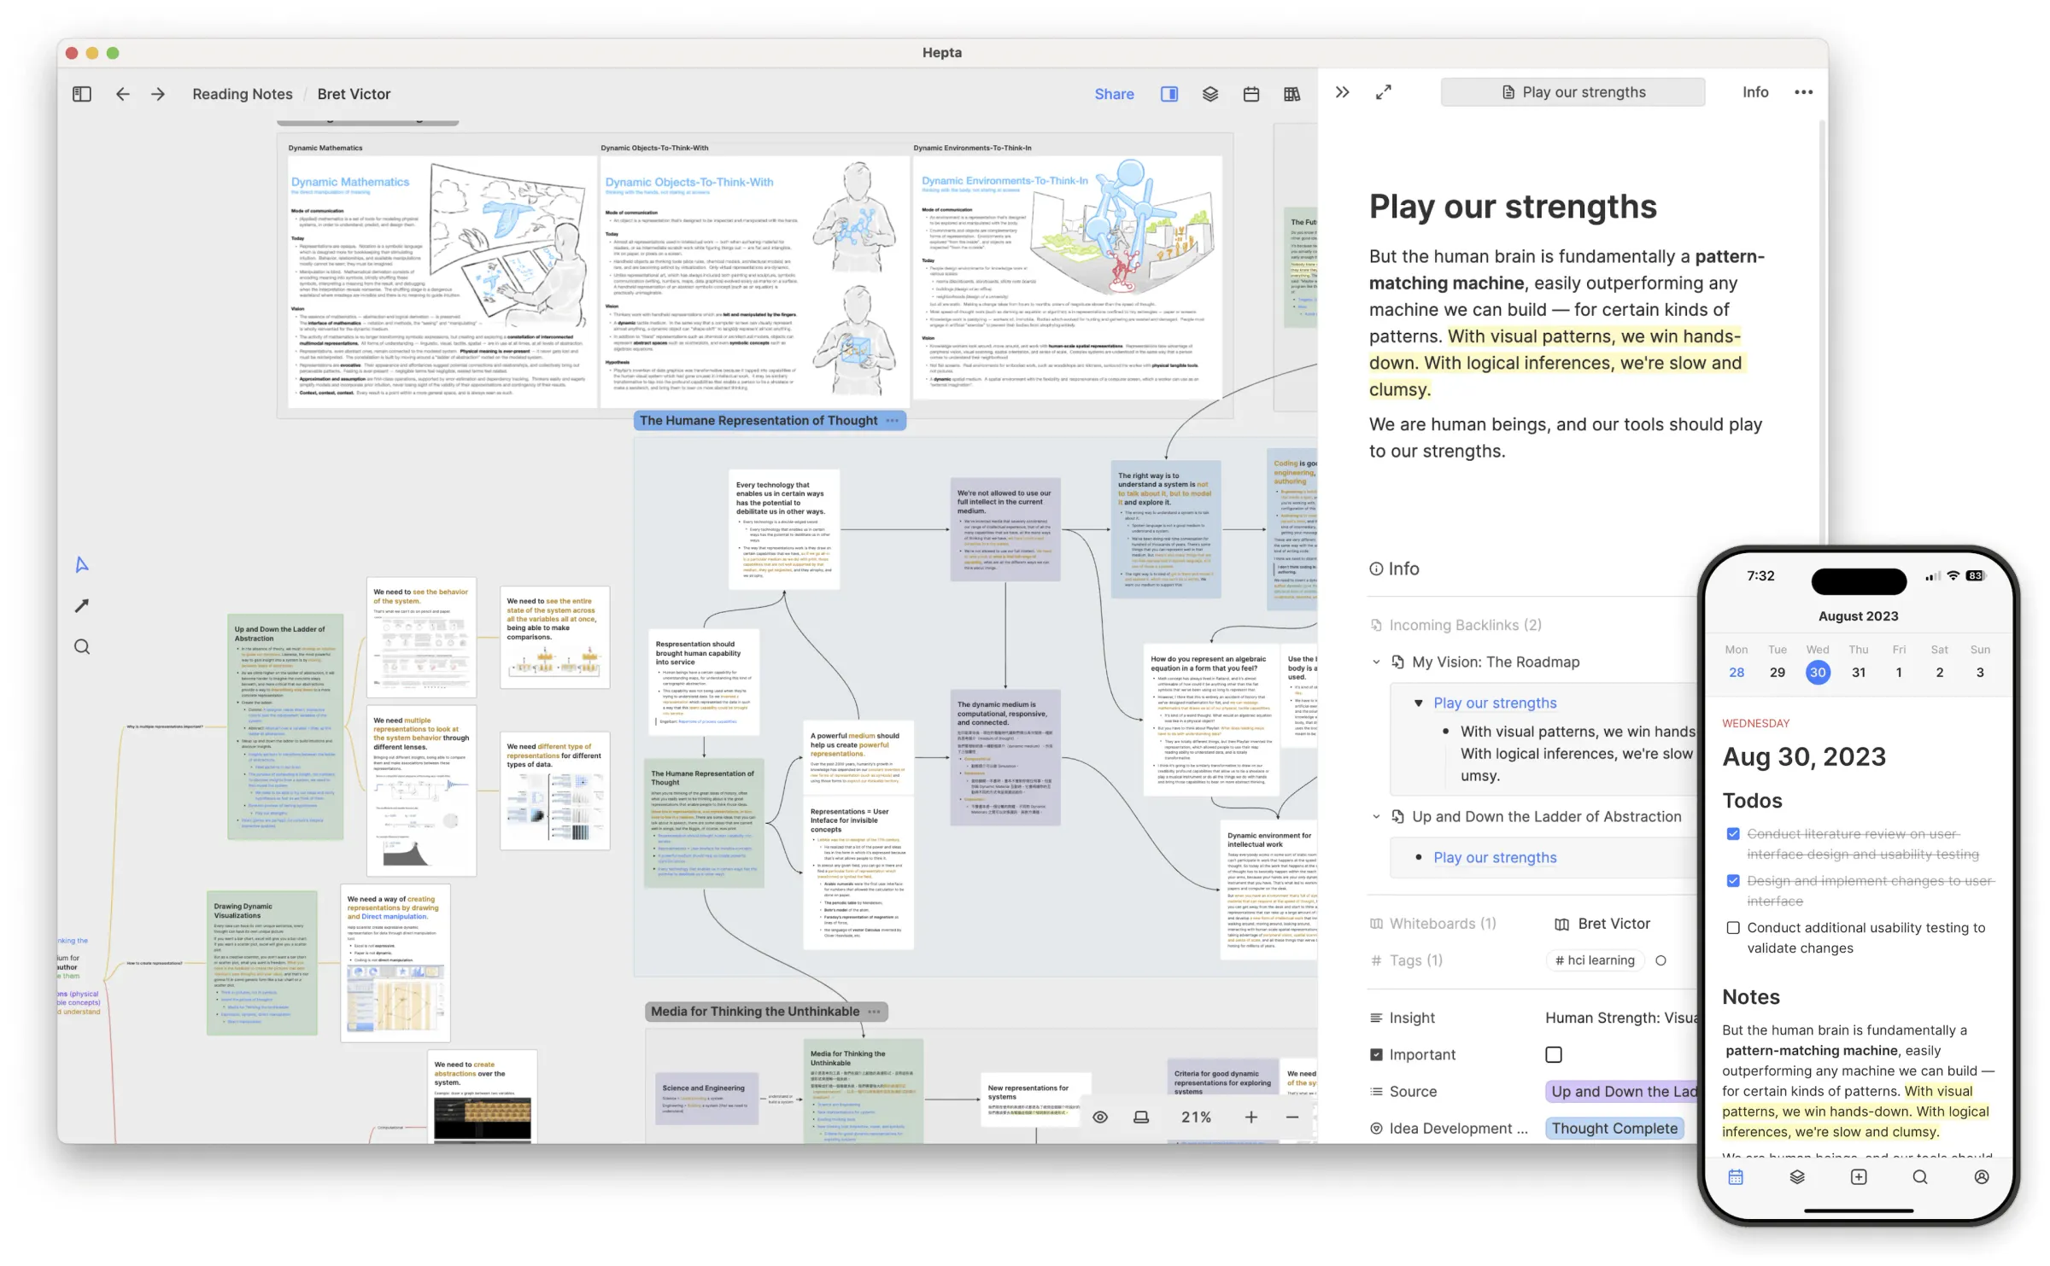Toggle the Important checkbox in the Info panel
The height and width of the screenshot is (1266, 2050).
tap(1553, 1054)
